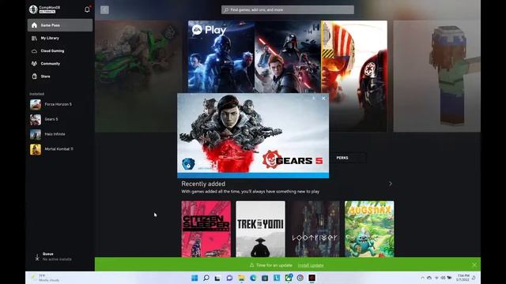The image size is (506, 284).
Task: Open the Chat taskbar icon
Action: (229, 278)
